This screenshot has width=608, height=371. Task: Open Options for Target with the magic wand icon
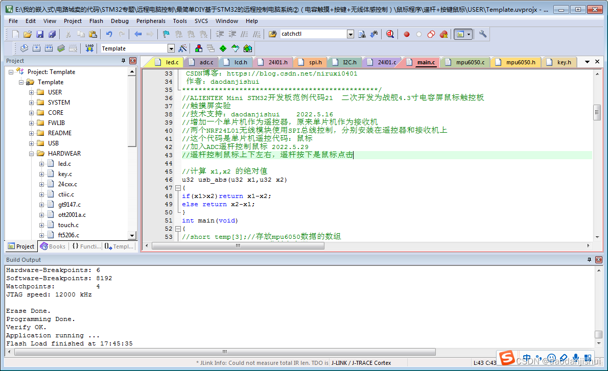(x=182, y=48)
